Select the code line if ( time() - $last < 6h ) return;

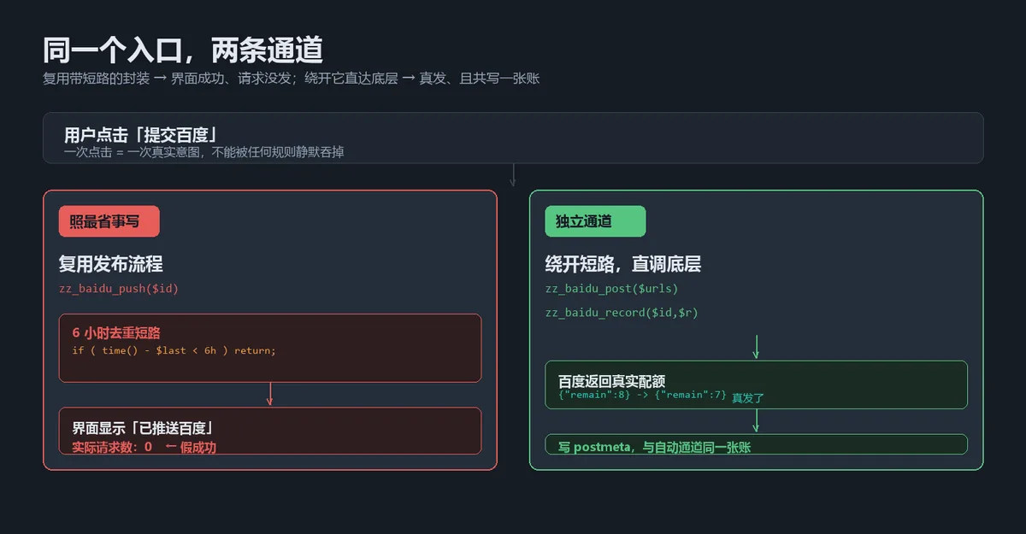[x=174, y=350]
